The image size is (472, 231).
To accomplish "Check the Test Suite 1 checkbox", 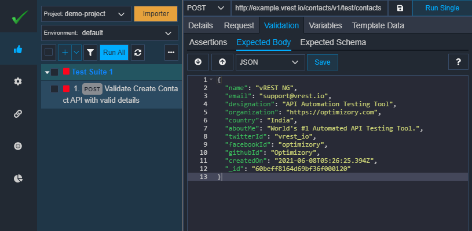I will (54, 72).
